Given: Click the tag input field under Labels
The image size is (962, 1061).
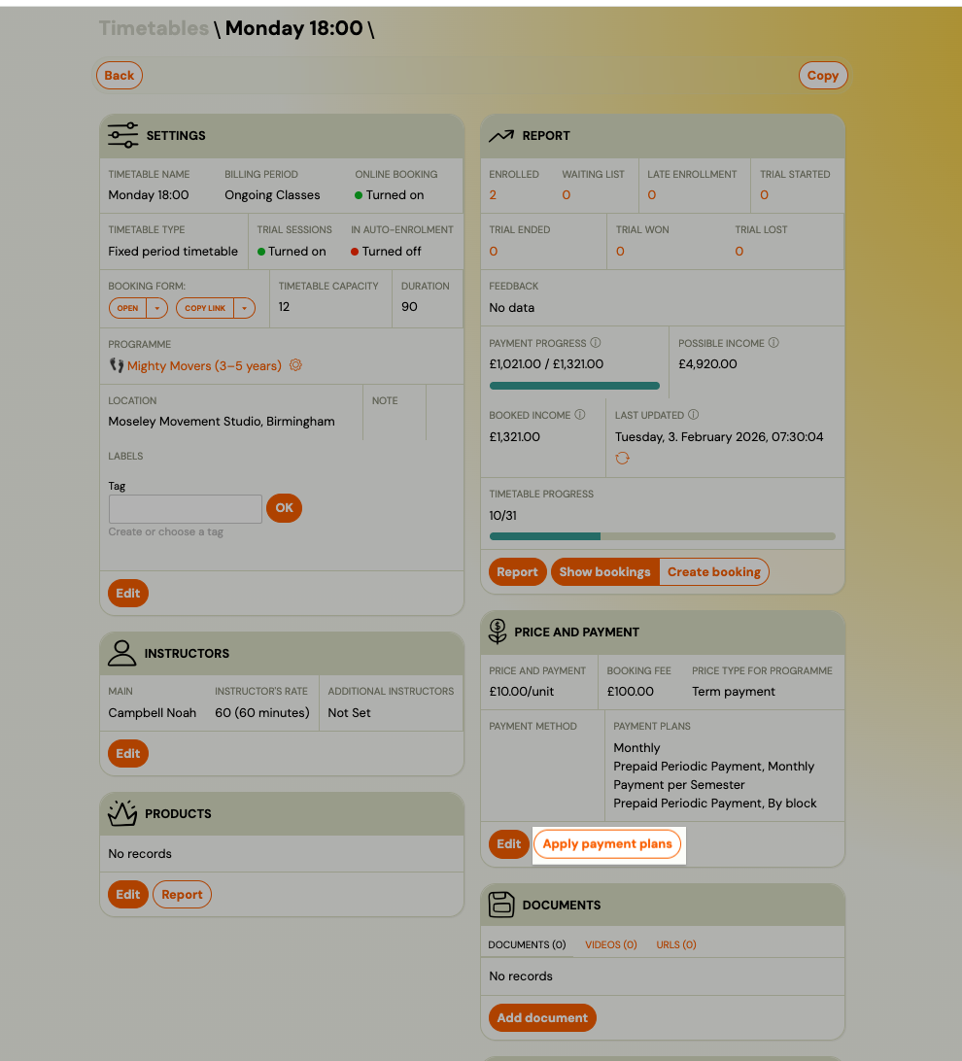Looking at the screenshot, I should [185, 508].
